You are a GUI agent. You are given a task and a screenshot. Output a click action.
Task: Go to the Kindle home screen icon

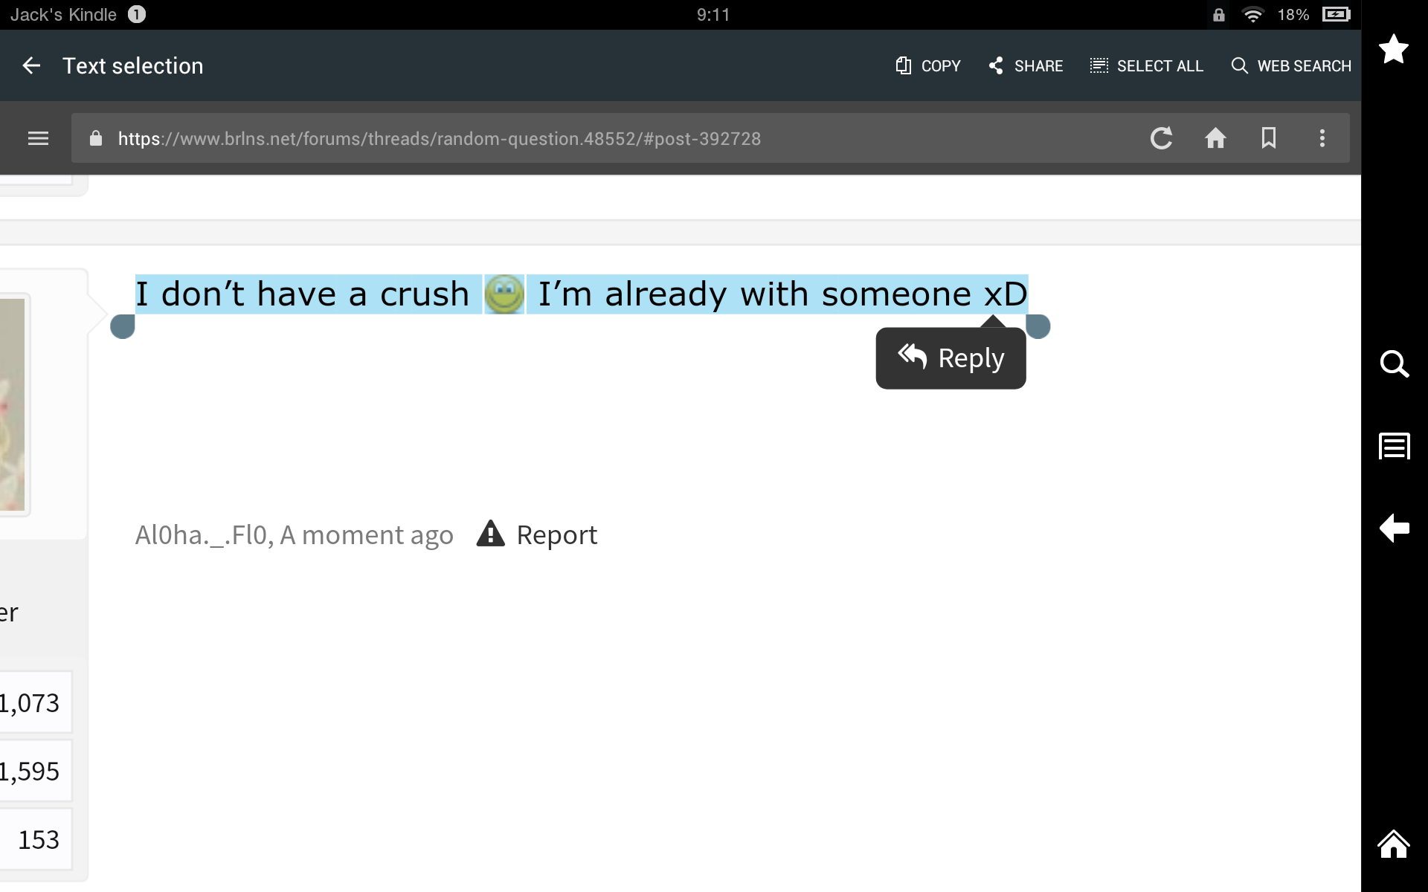point(1394,844)
